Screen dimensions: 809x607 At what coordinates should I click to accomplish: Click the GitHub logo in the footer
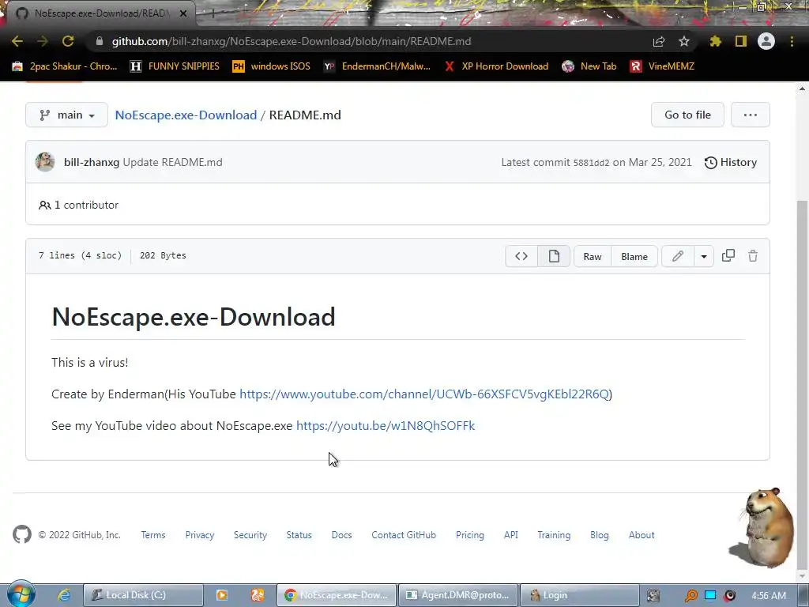(x=22, y=535)
